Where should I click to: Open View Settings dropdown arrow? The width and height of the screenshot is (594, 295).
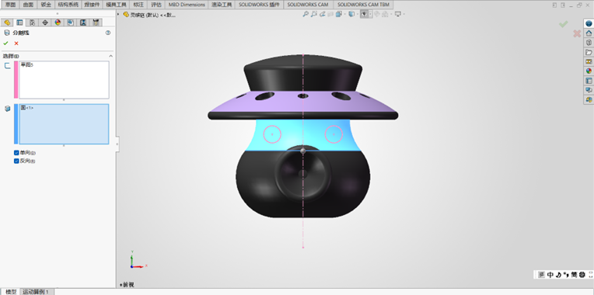pos(404,15)
